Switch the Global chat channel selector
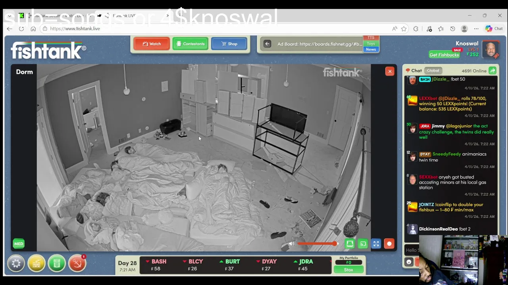Viewport: 508px width, 285px height. pyautogui.click(x=433, y=71)
